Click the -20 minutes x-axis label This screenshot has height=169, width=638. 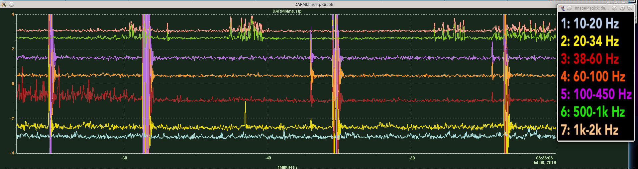(x=412, y=158)
